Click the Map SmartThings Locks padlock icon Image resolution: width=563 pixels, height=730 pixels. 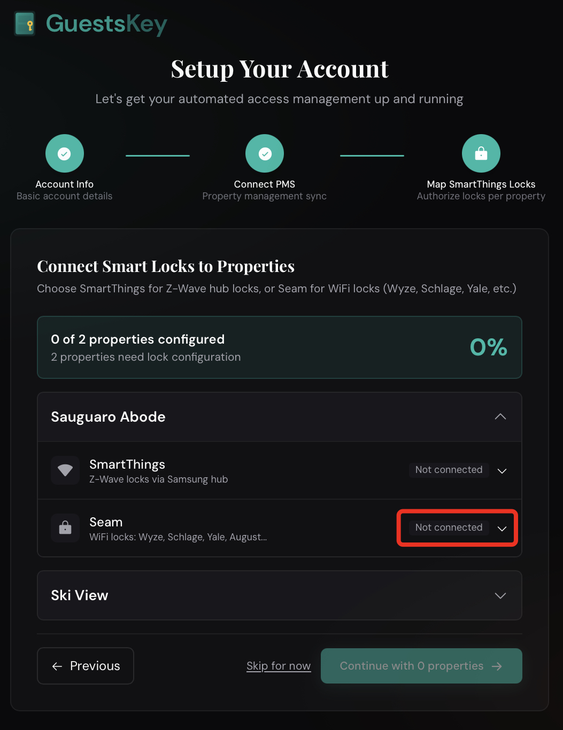480,153
